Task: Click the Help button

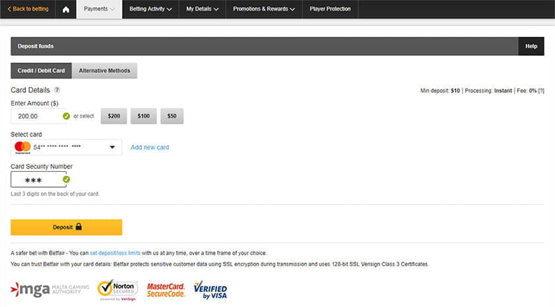Action: [531, 46]
